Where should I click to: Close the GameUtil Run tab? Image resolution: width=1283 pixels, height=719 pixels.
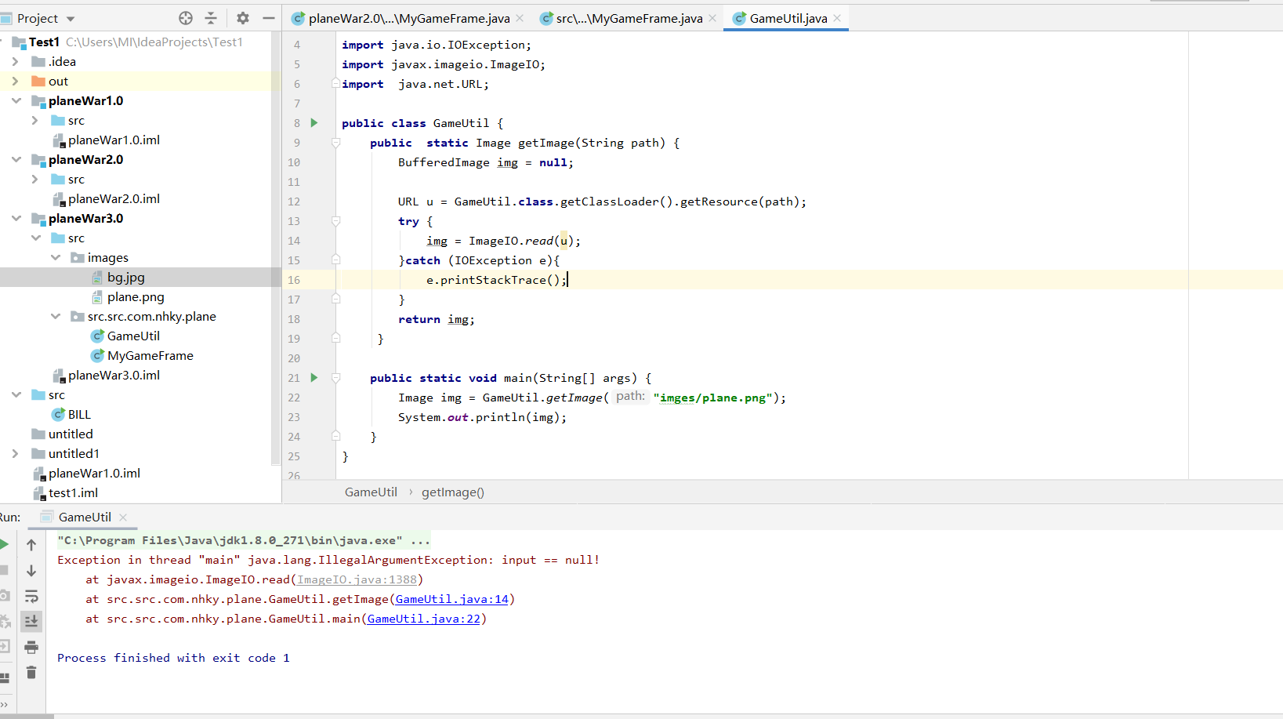point(123,517)
